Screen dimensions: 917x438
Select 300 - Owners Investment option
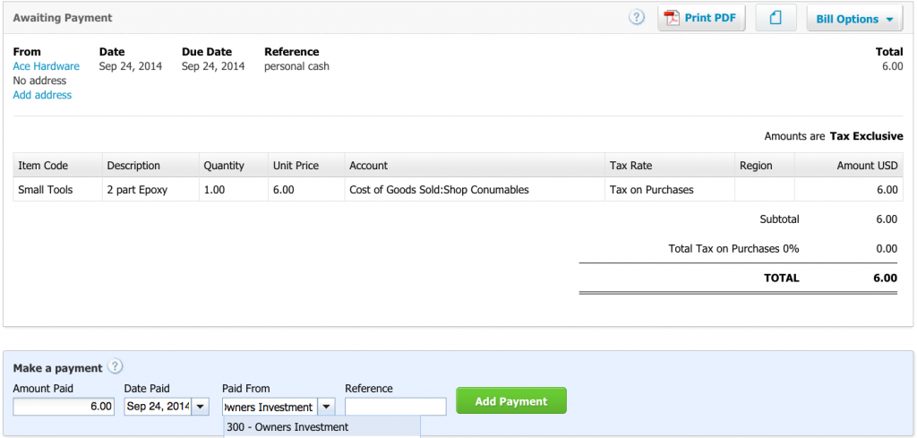click(x=321, y=427)
